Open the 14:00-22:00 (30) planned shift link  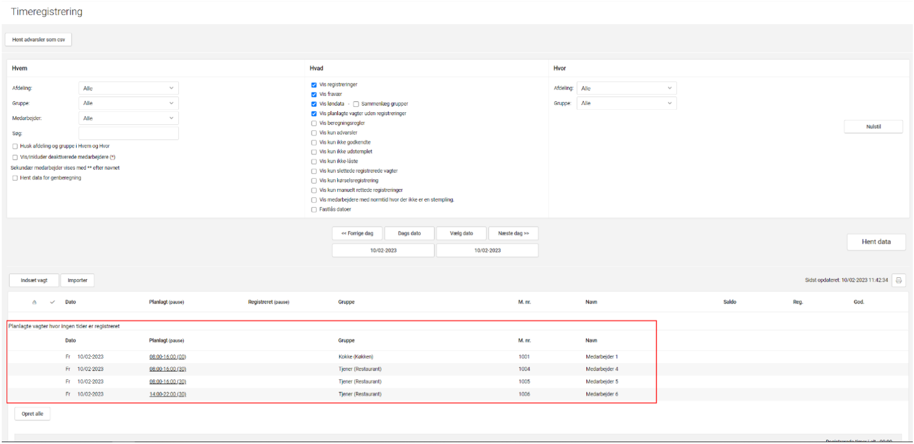tap(167, 394)
